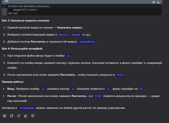Download the VBA code block
Viewport: 169px width, 123px height.
point(158,2)
